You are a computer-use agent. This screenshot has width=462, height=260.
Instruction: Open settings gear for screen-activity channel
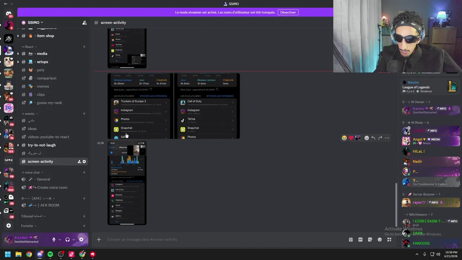click(x=84, y=161)
